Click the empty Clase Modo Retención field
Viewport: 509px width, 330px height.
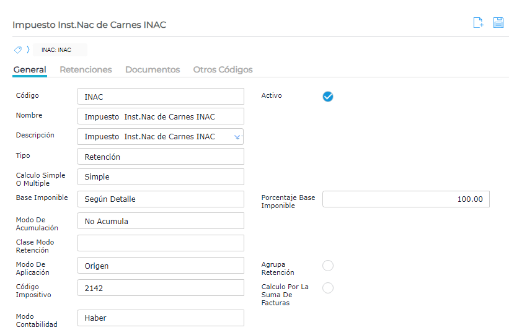click(161, 243)
